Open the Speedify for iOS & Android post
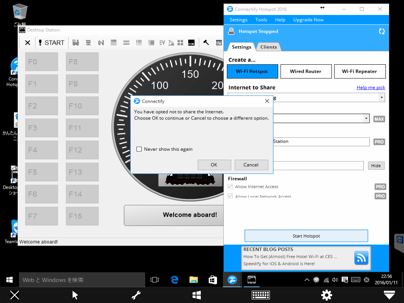The image size is (404, 303). 279,264
